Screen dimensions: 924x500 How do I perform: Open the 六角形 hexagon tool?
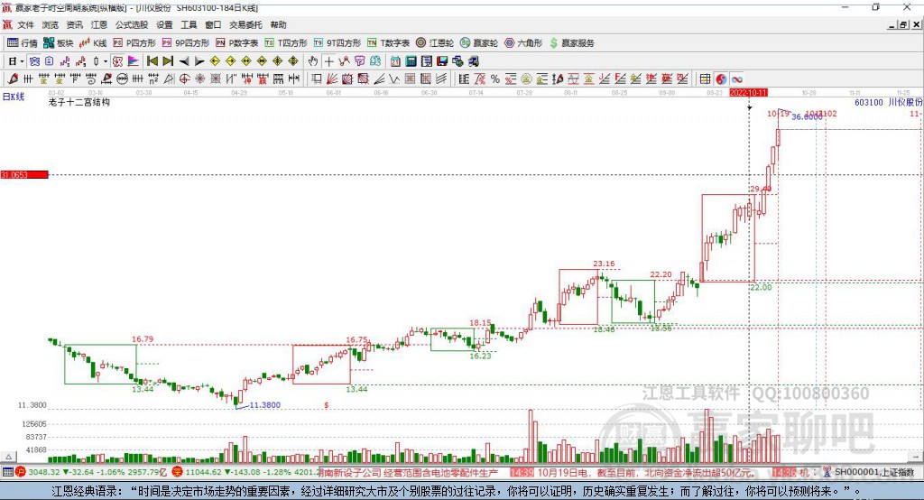(523, 43)
